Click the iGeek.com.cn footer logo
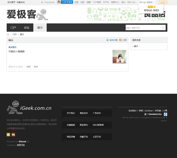The width and height of the screenshot is (177, 158). point(29,108)
